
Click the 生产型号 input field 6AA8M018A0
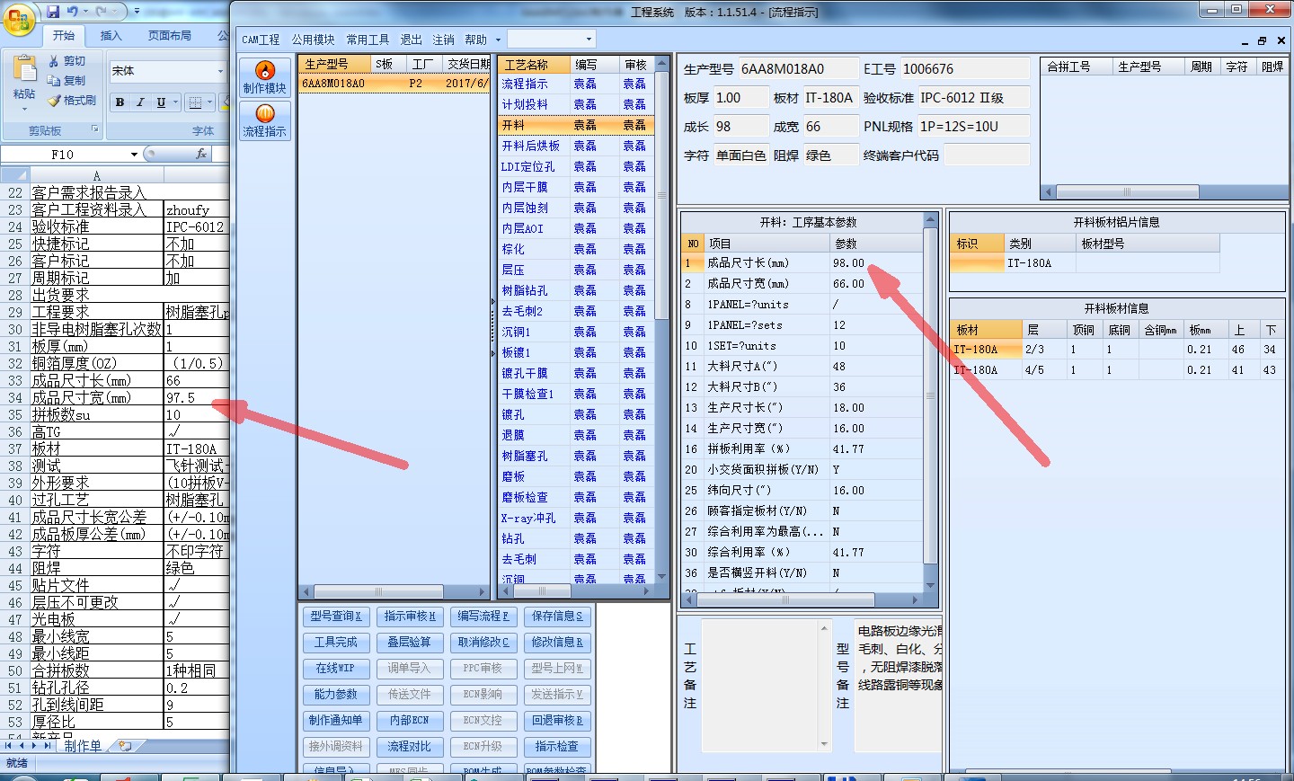click(x=797, y=69)
